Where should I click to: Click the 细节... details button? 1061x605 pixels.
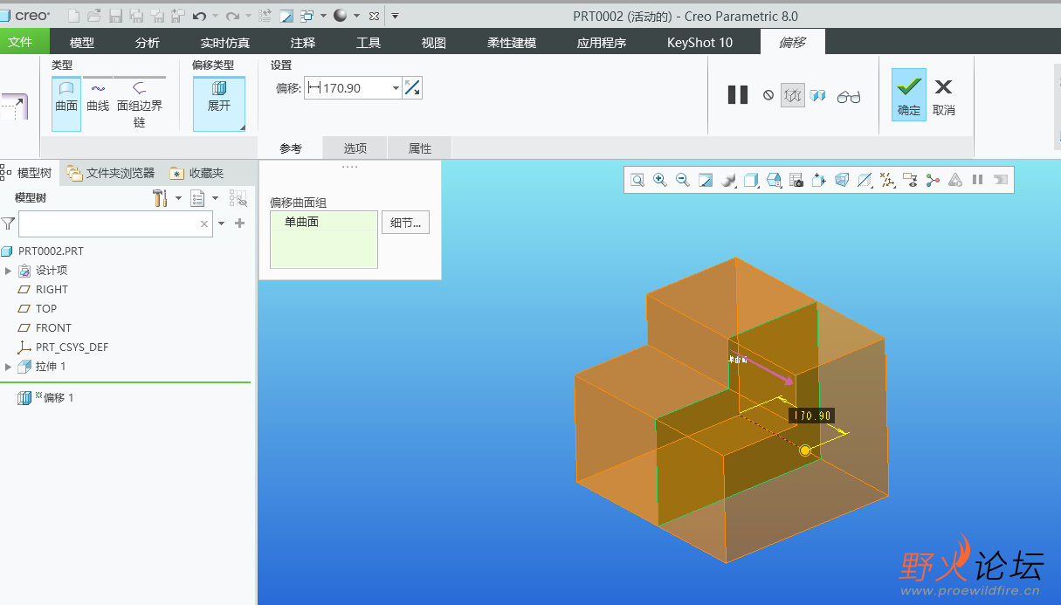405,223
